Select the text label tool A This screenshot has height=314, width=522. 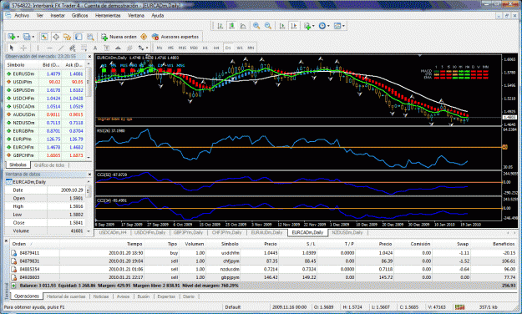coord(95,48)
